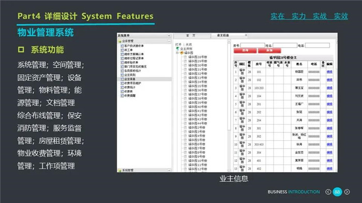This screenshot has height=203, width=362.
Task: Click 实效 link at top right
Action: 341,16
